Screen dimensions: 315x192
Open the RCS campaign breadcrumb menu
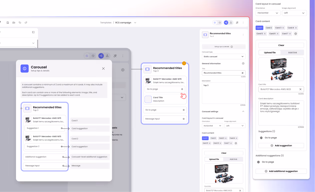click(135, 22)
